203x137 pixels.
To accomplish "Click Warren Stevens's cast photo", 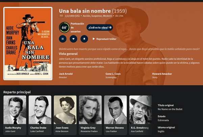I will pyautogui.click(x=116, y=110).
